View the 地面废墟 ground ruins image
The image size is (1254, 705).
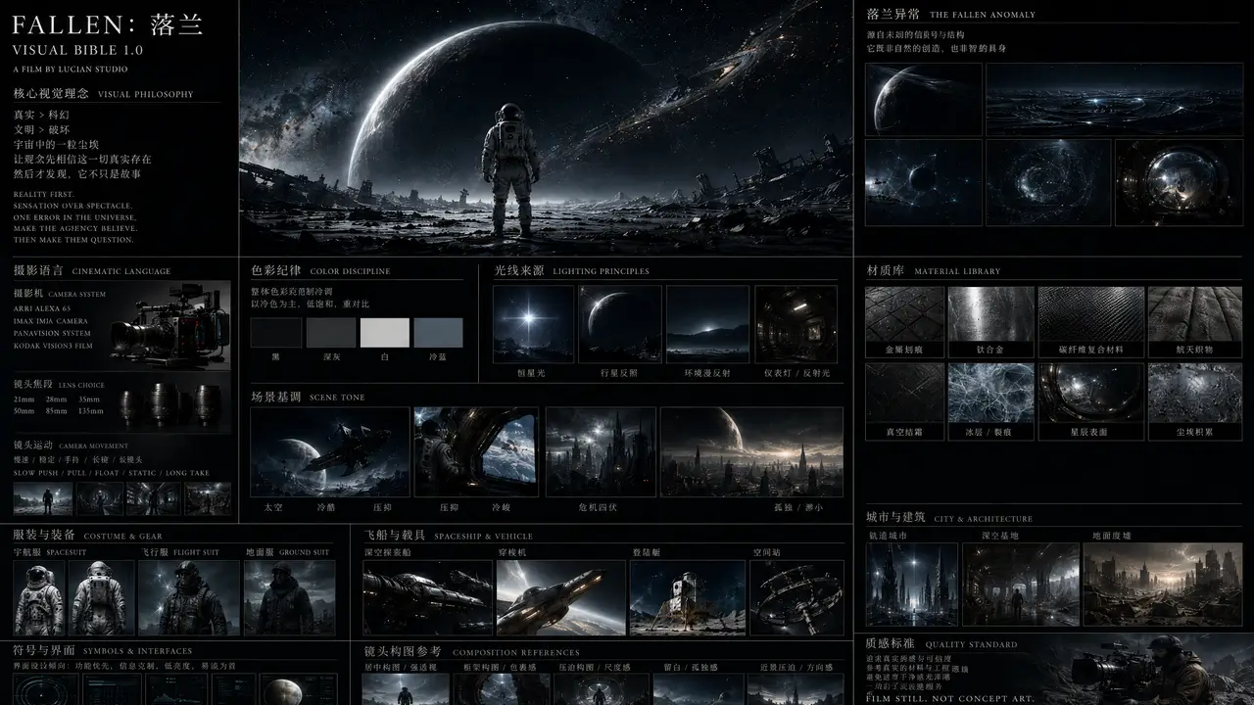(1162, 585)
